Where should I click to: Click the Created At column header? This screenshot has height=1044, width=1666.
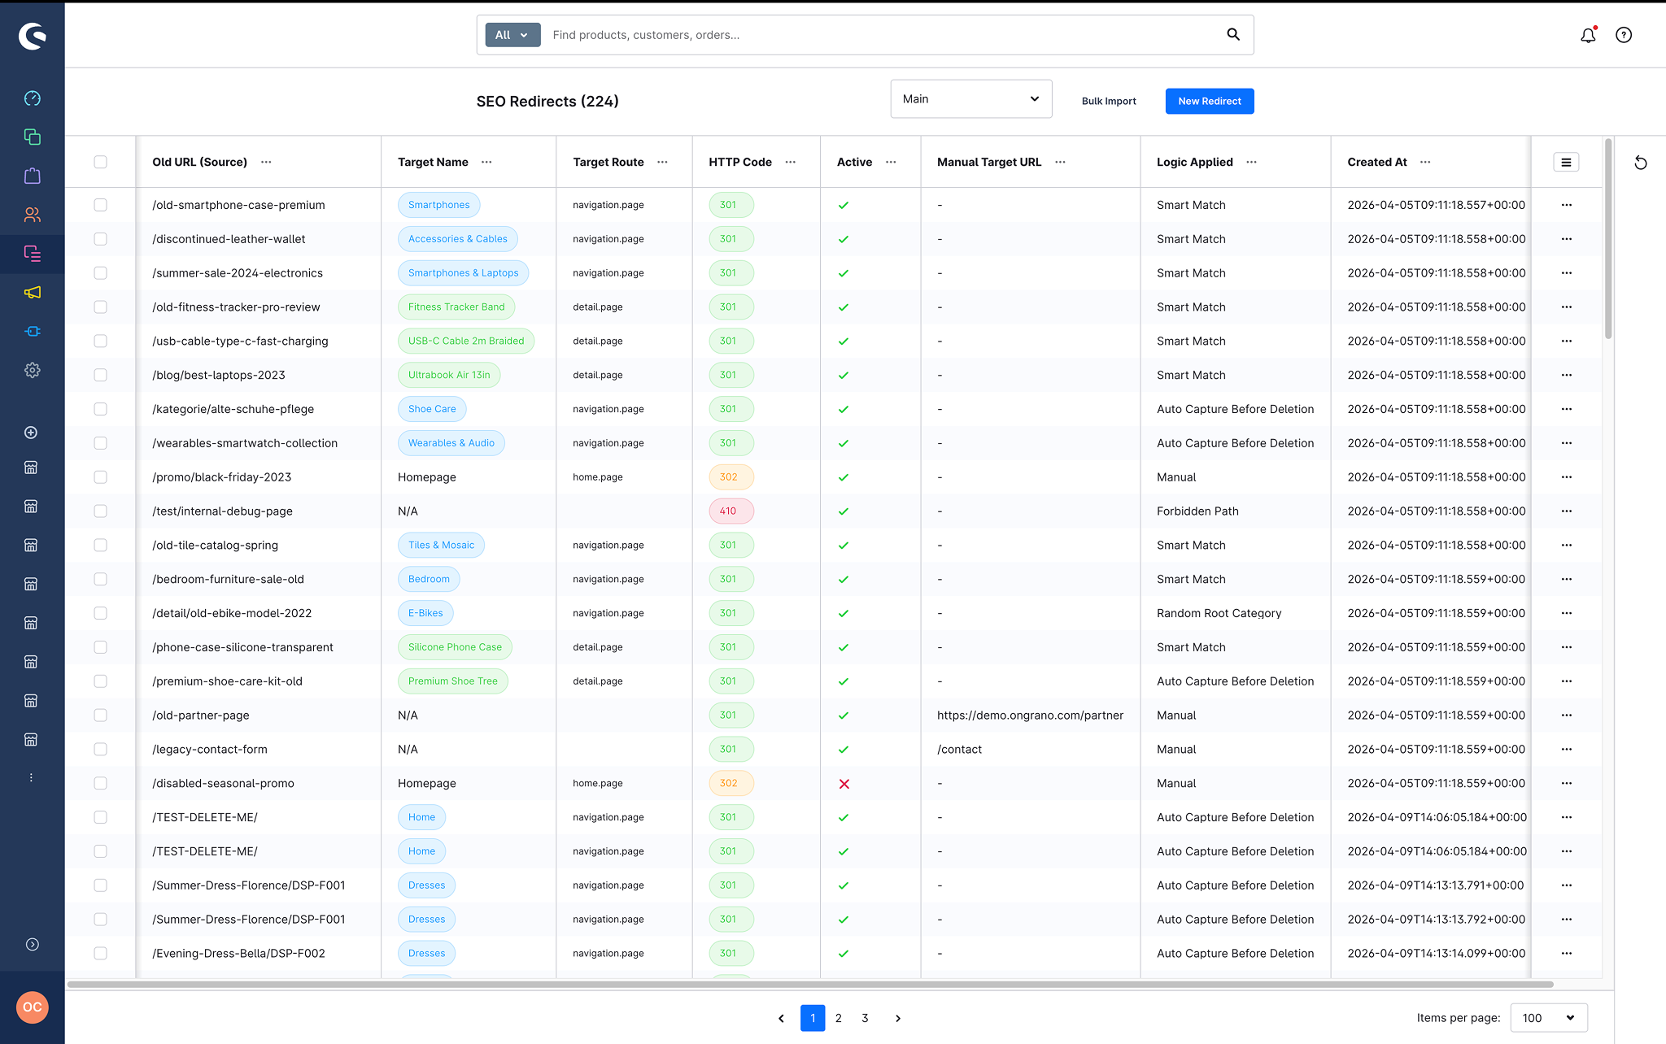pos(1376,162)
